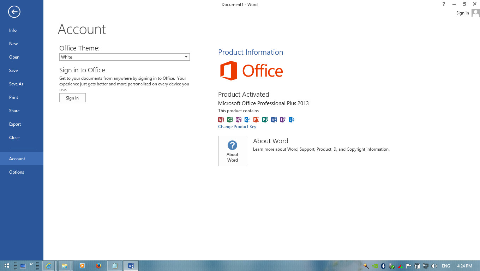Select Save As from the sidebar
Viewport: 480px width, 271px height.
coord(16,84)
